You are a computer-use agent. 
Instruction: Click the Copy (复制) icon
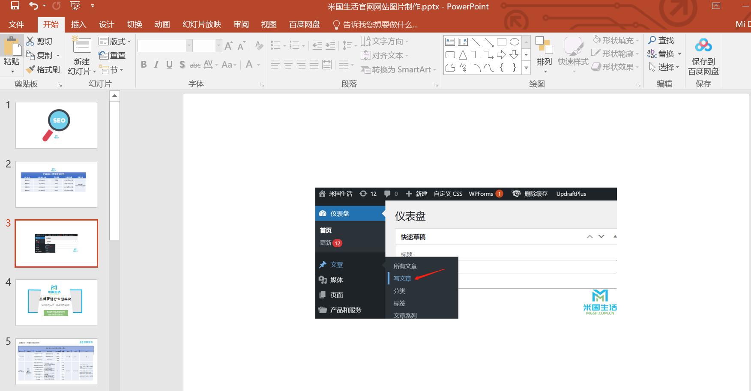[30, 55]
